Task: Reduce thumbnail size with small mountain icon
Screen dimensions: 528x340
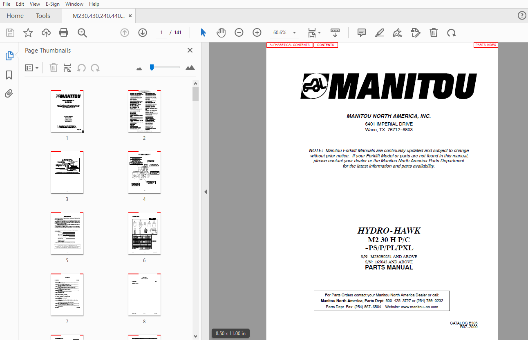Action: [x=139, y=68]
